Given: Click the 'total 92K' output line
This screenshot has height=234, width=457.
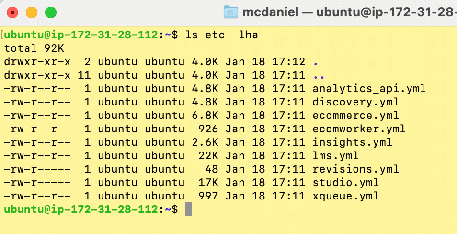Looking at the screenshot, I should tap(34, 48).
